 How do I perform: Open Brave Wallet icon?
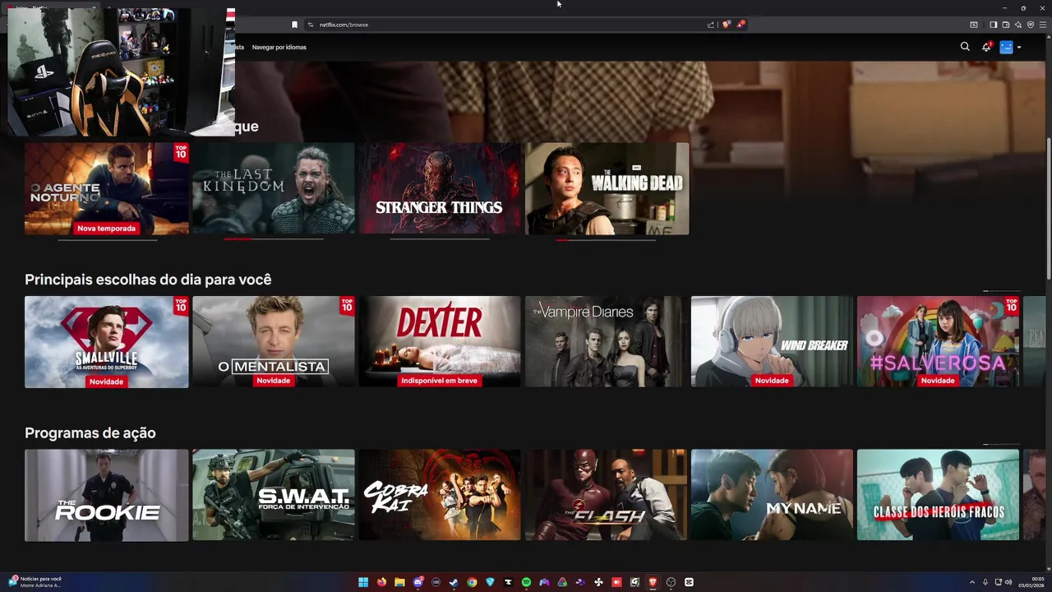point(1005,25)
